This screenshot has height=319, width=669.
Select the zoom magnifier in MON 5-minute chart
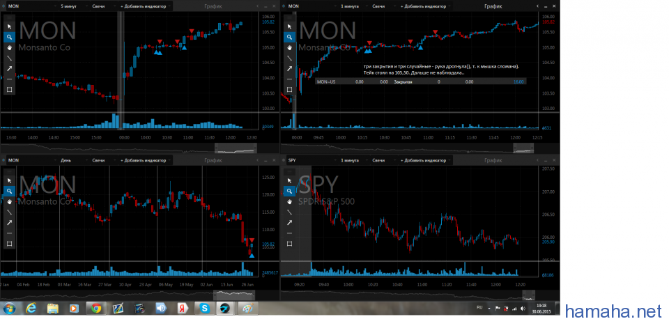[9, 37]
